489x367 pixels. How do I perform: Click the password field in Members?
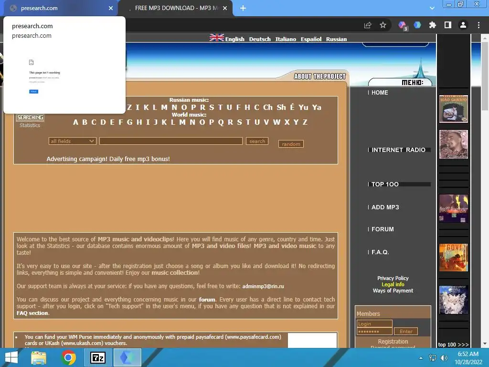tap(374, 331)
